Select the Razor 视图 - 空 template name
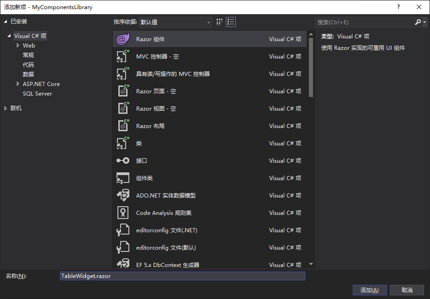The height and width of the screenshot is (299, 430). coord(156,109)
